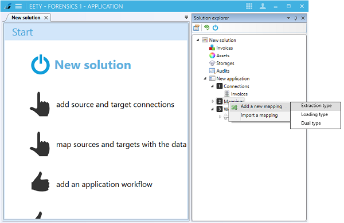Close the Solution explorer panel
The image size is (344, 223).
point(303,18)
